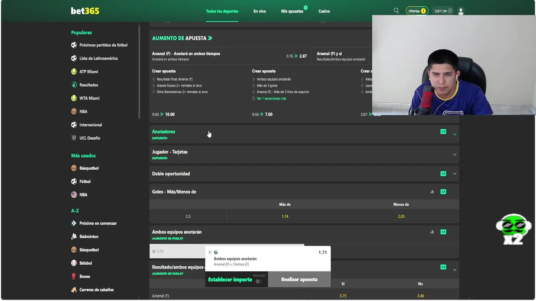Image resolution: width=536 pixels, height=301 pixels.
Task: Click the arrow icon beside Próximo en comenzar
Action: 74,223
